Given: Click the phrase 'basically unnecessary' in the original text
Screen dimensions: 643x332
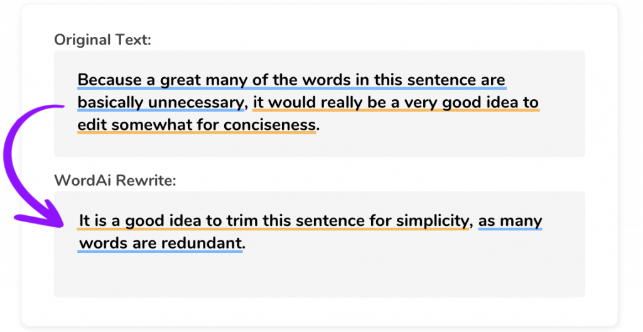Looking at the screenshot, I should (161, 102).
